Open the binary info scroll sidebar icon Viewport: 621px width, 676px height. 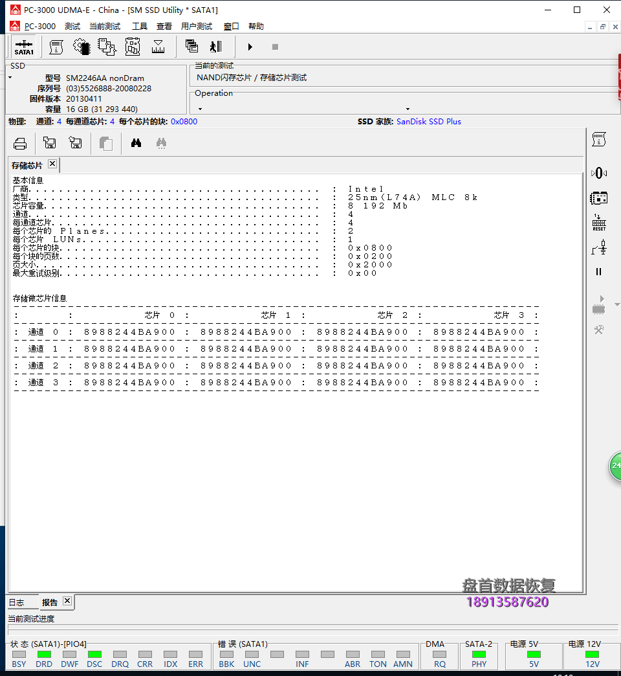point(598,139)
